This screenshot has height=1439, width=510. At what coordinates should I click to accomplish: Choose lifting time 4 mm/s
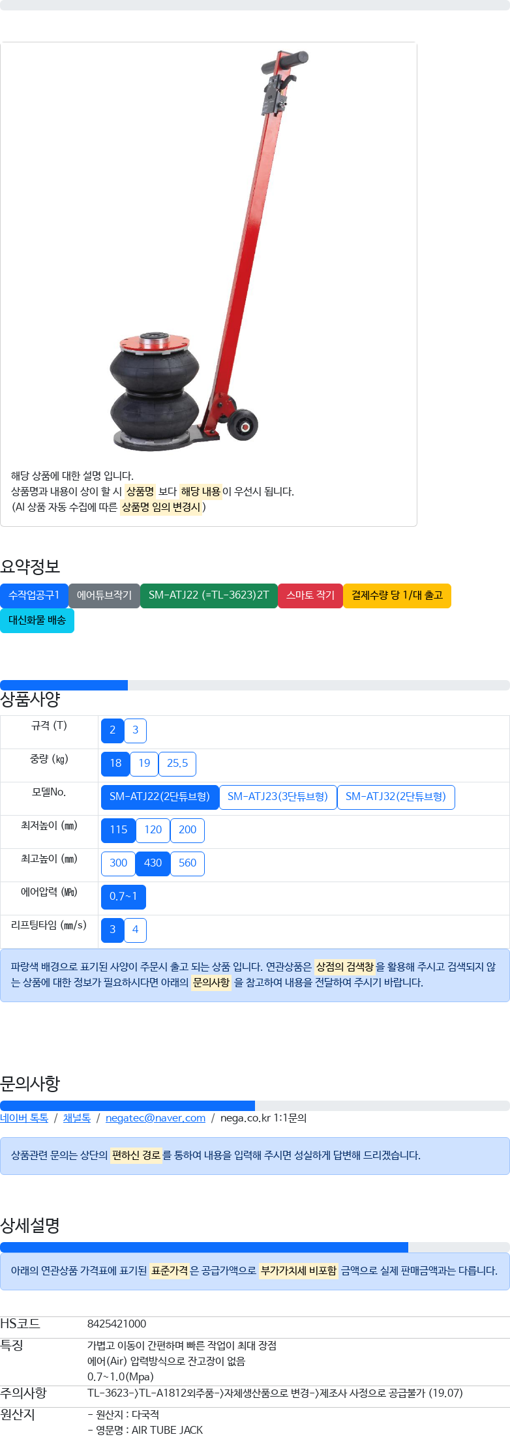tap(136, 930)
